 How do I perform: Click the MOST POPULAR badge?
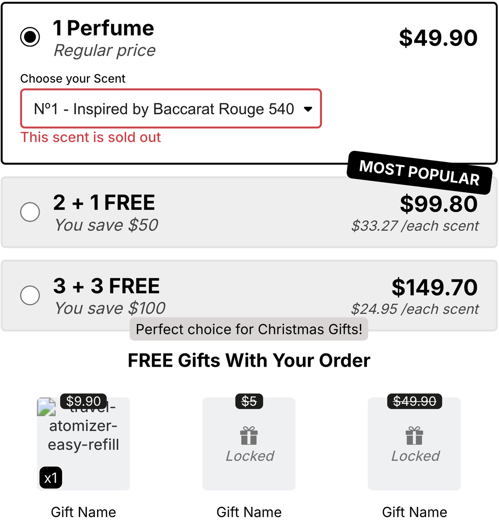coord(419,172)
